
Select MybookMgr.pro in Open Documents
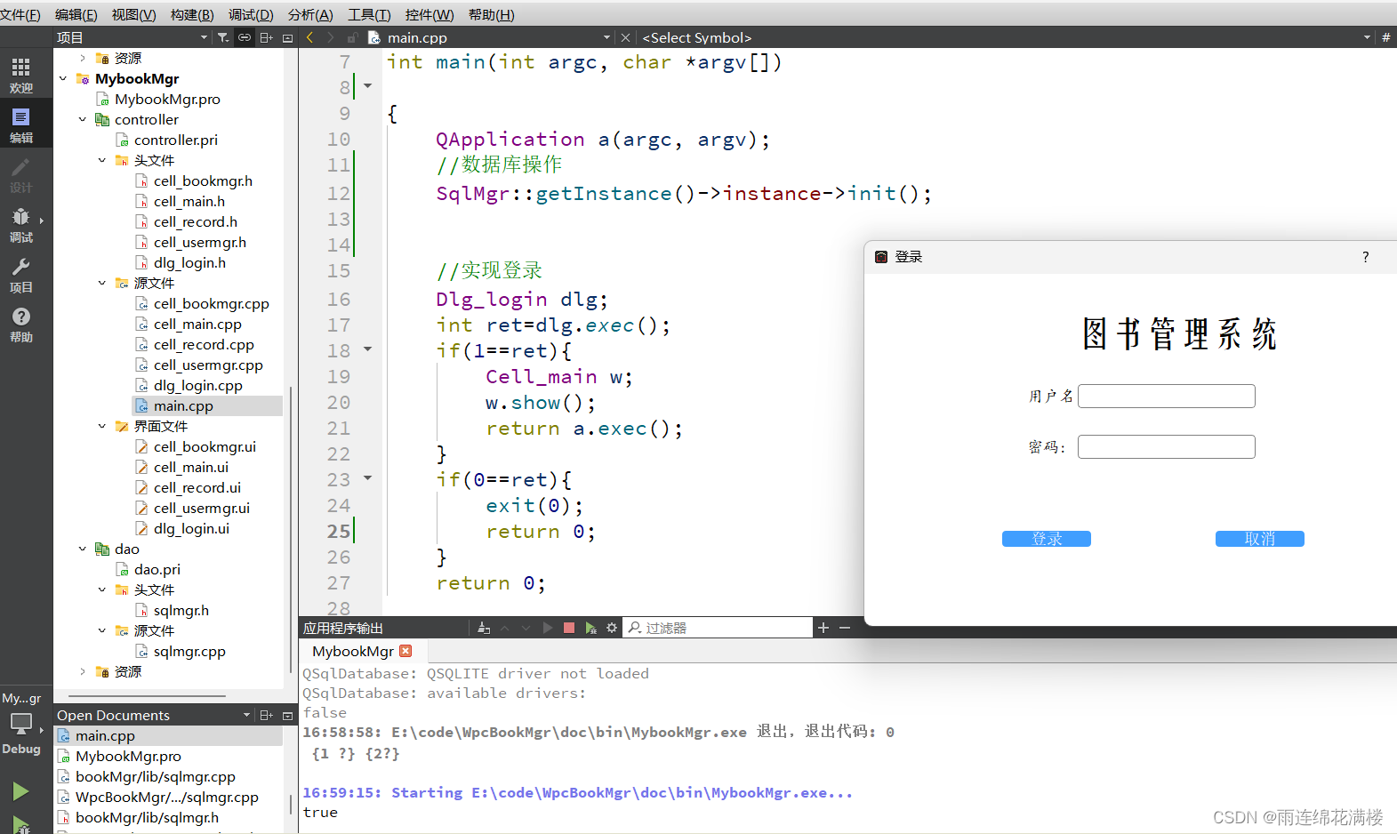tap(128, 756)
